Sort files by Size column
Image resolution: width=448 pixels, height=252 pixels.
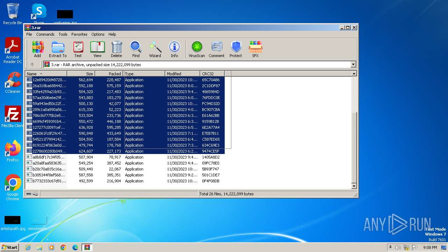(x=81, y=73)
